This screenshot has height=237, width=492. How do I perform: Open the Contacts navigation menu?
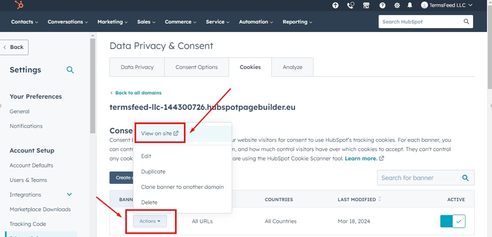(x=25, y=22)
